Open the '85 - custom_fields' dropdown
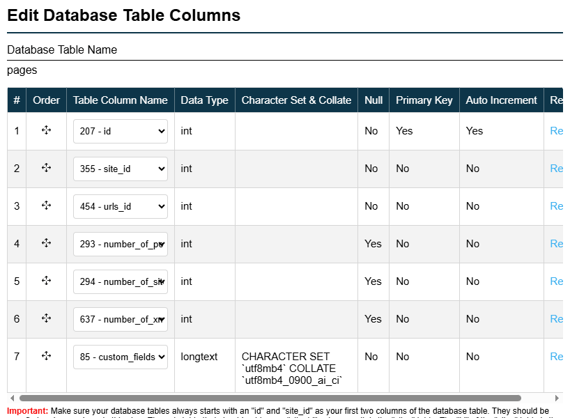The width and height of the screenshot is (570, 418). pos(121,357)
